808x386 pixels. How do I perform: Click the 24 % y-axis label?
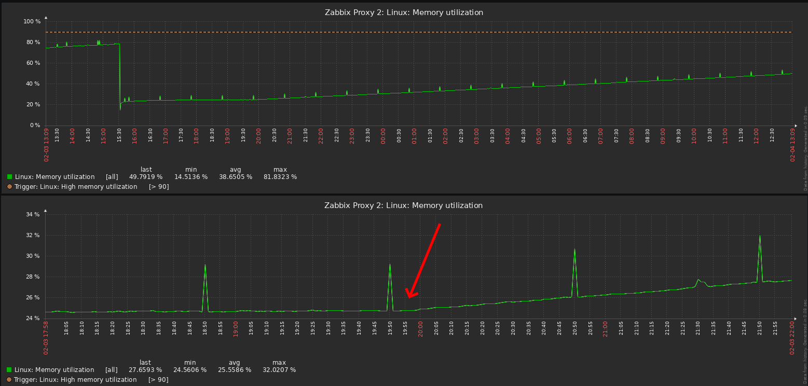33,318
